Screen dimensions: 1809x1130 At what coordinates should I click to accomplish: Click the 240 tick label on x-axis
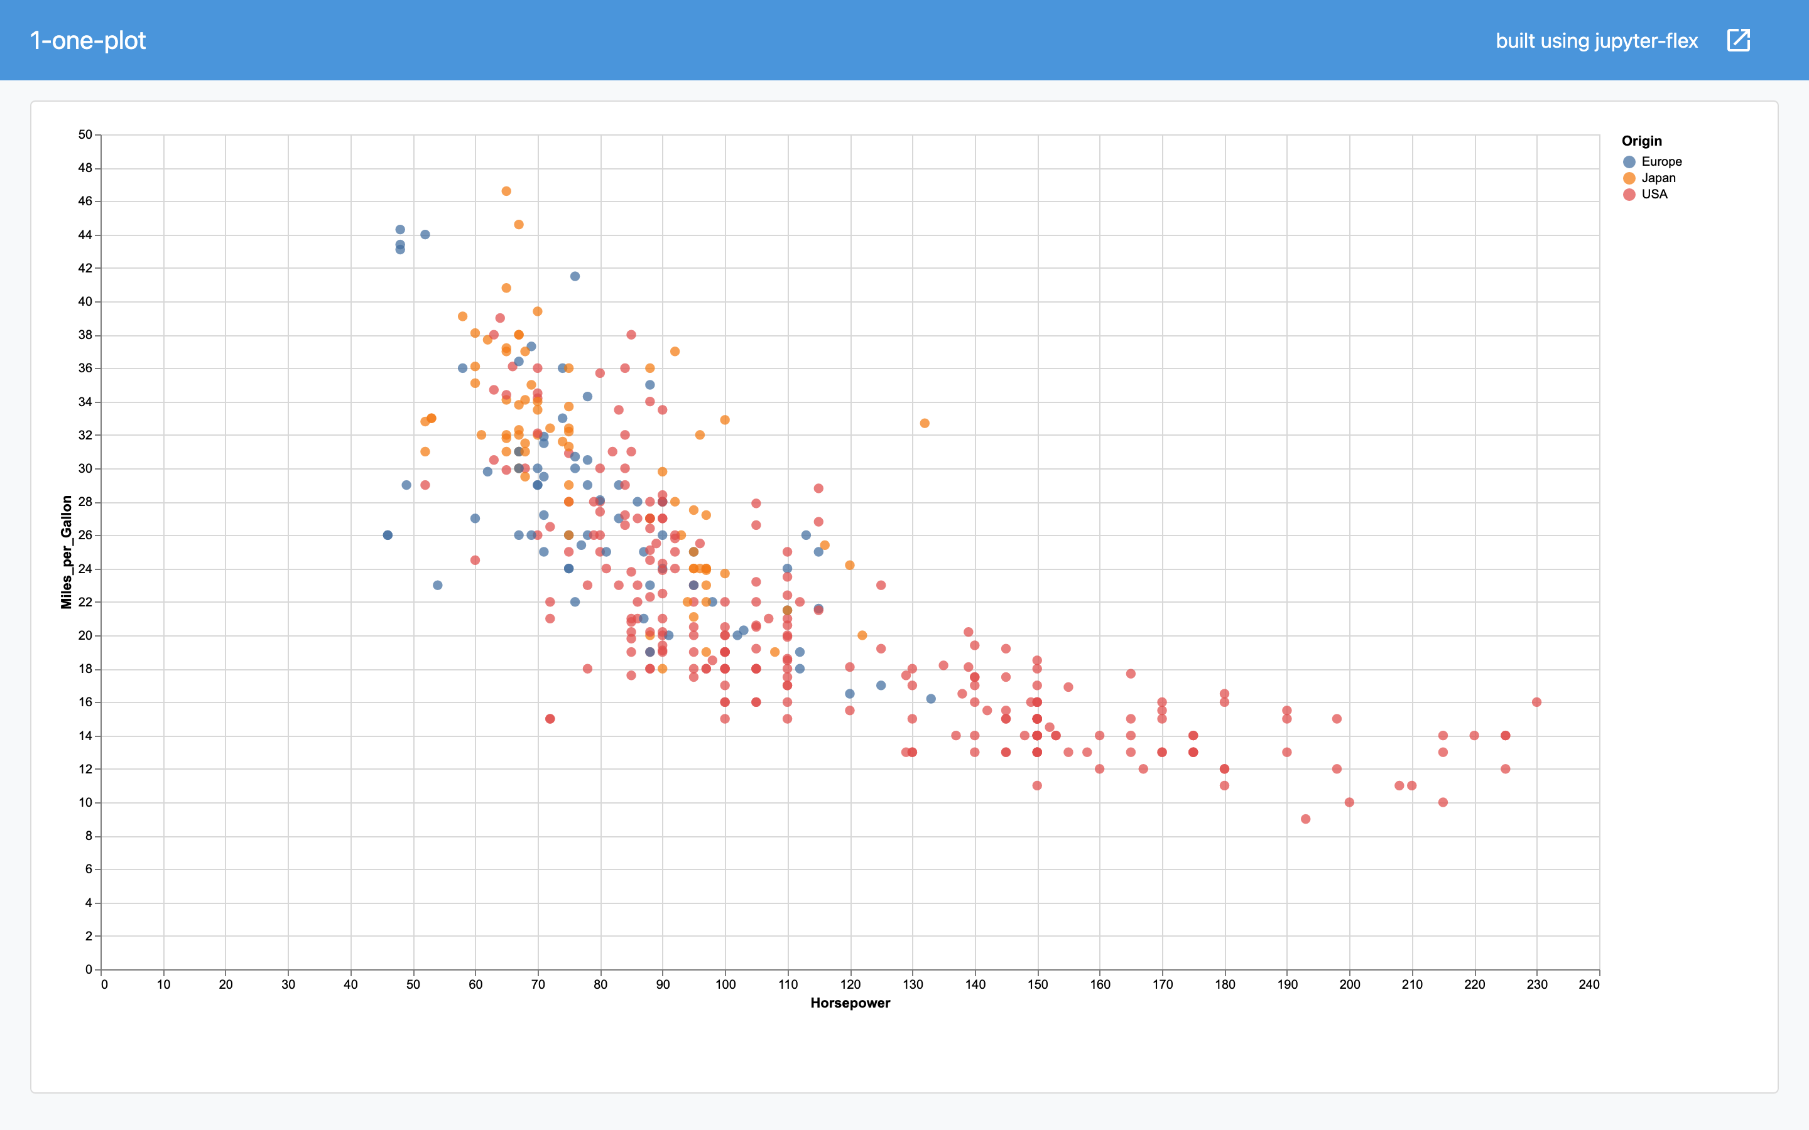tap(1589, 985)
